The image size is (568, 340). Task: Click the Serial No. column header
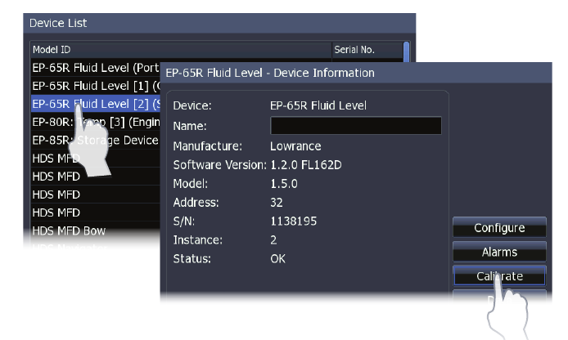367,49
